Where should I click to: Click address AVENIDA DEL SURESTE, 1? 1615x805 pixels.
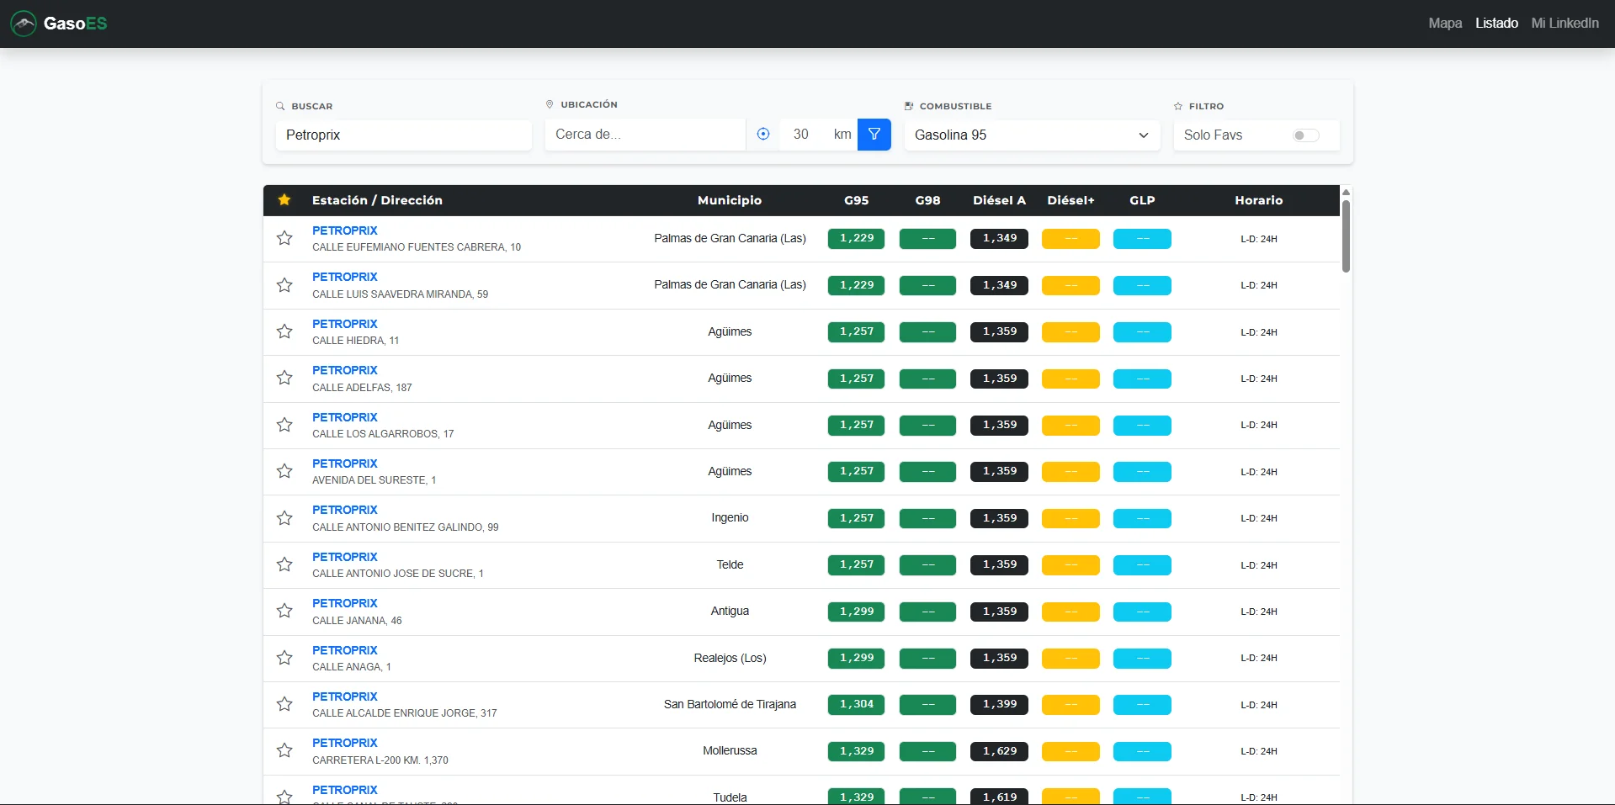tap(374, 480)
